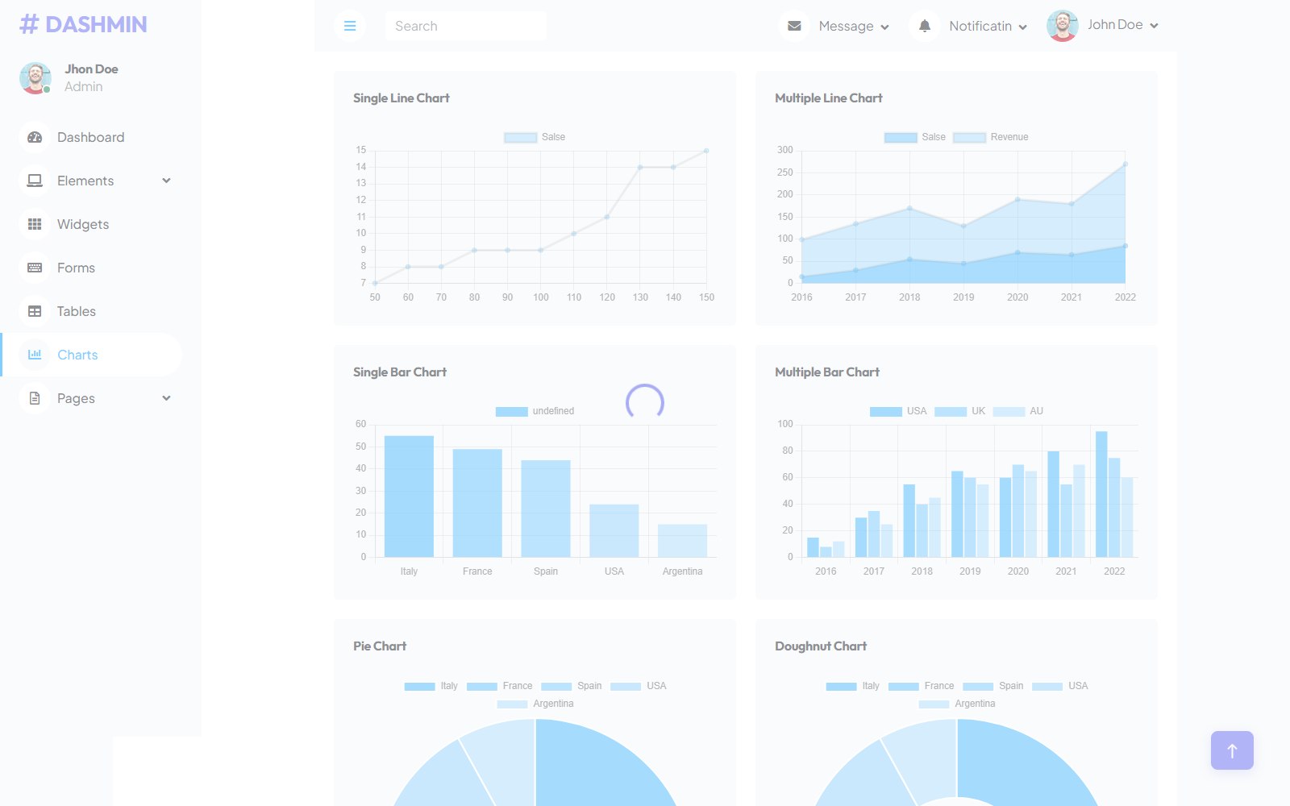The image size is (1290, 806).
Task: Select the Charts menu item
Action: [x=90, y=355]
